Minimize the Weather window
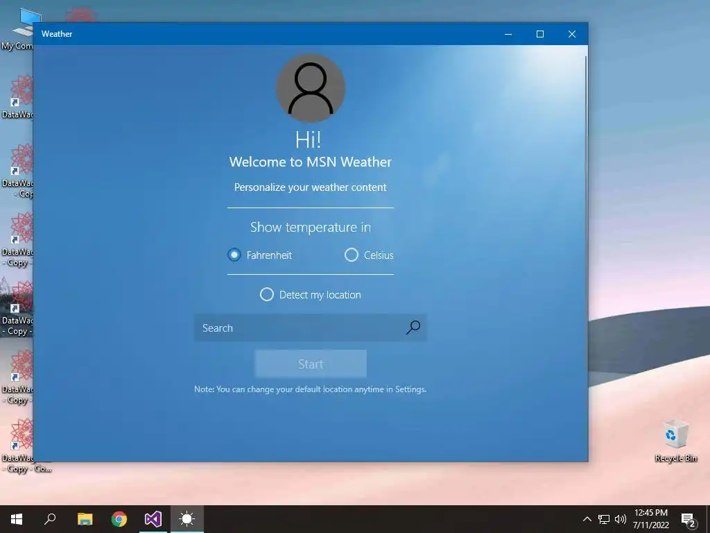This screenshot has height=533, width=710. 508,34
